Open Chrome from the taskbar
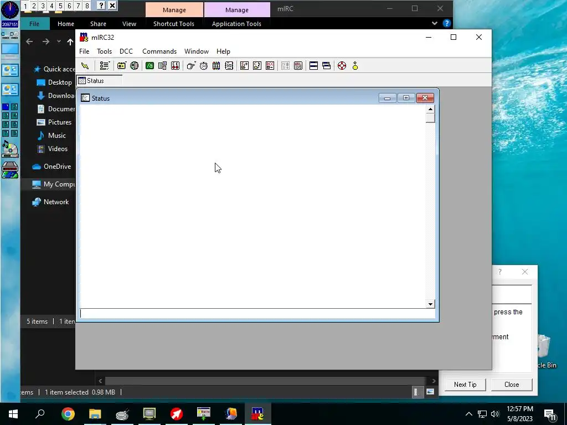This screenshot has width=567, height=425. [68, 414]
